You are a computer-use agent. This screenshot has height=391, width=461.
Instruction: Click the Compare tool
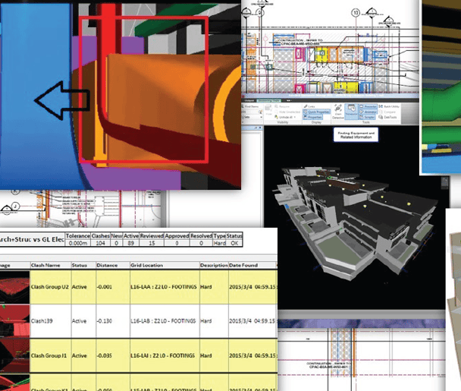pyautogui.click(x=387, y=112)
